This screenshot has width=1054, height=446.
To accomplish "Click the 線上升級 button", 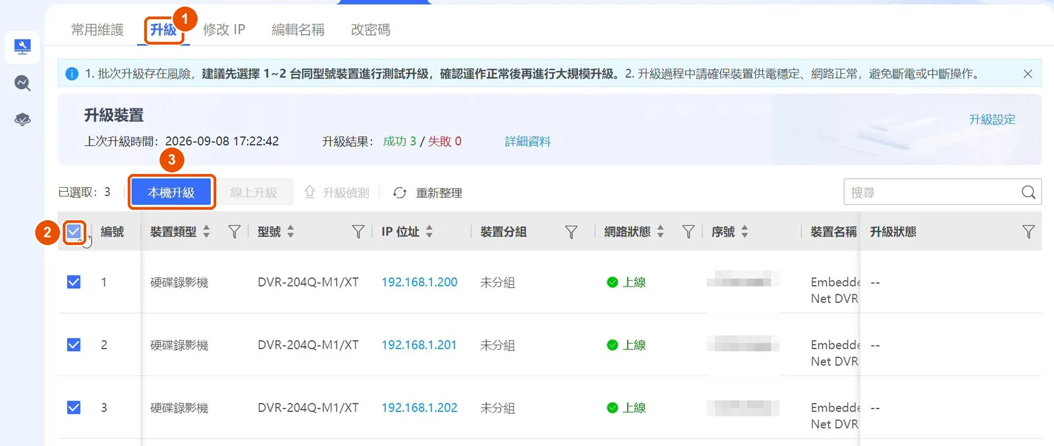I will click(254, 192).
